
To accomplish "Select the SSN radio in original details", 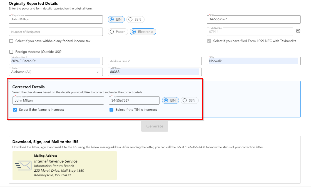I will point(130,19).
